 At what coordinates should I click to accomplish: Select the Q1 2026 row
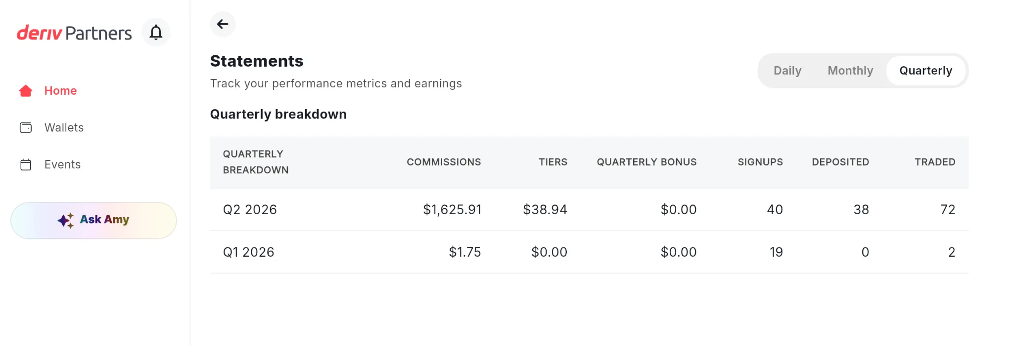tap(589, 252)
